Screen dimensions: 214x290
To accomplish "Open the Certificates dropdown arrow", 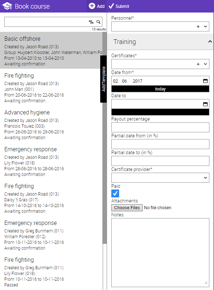I will [205, 64].
